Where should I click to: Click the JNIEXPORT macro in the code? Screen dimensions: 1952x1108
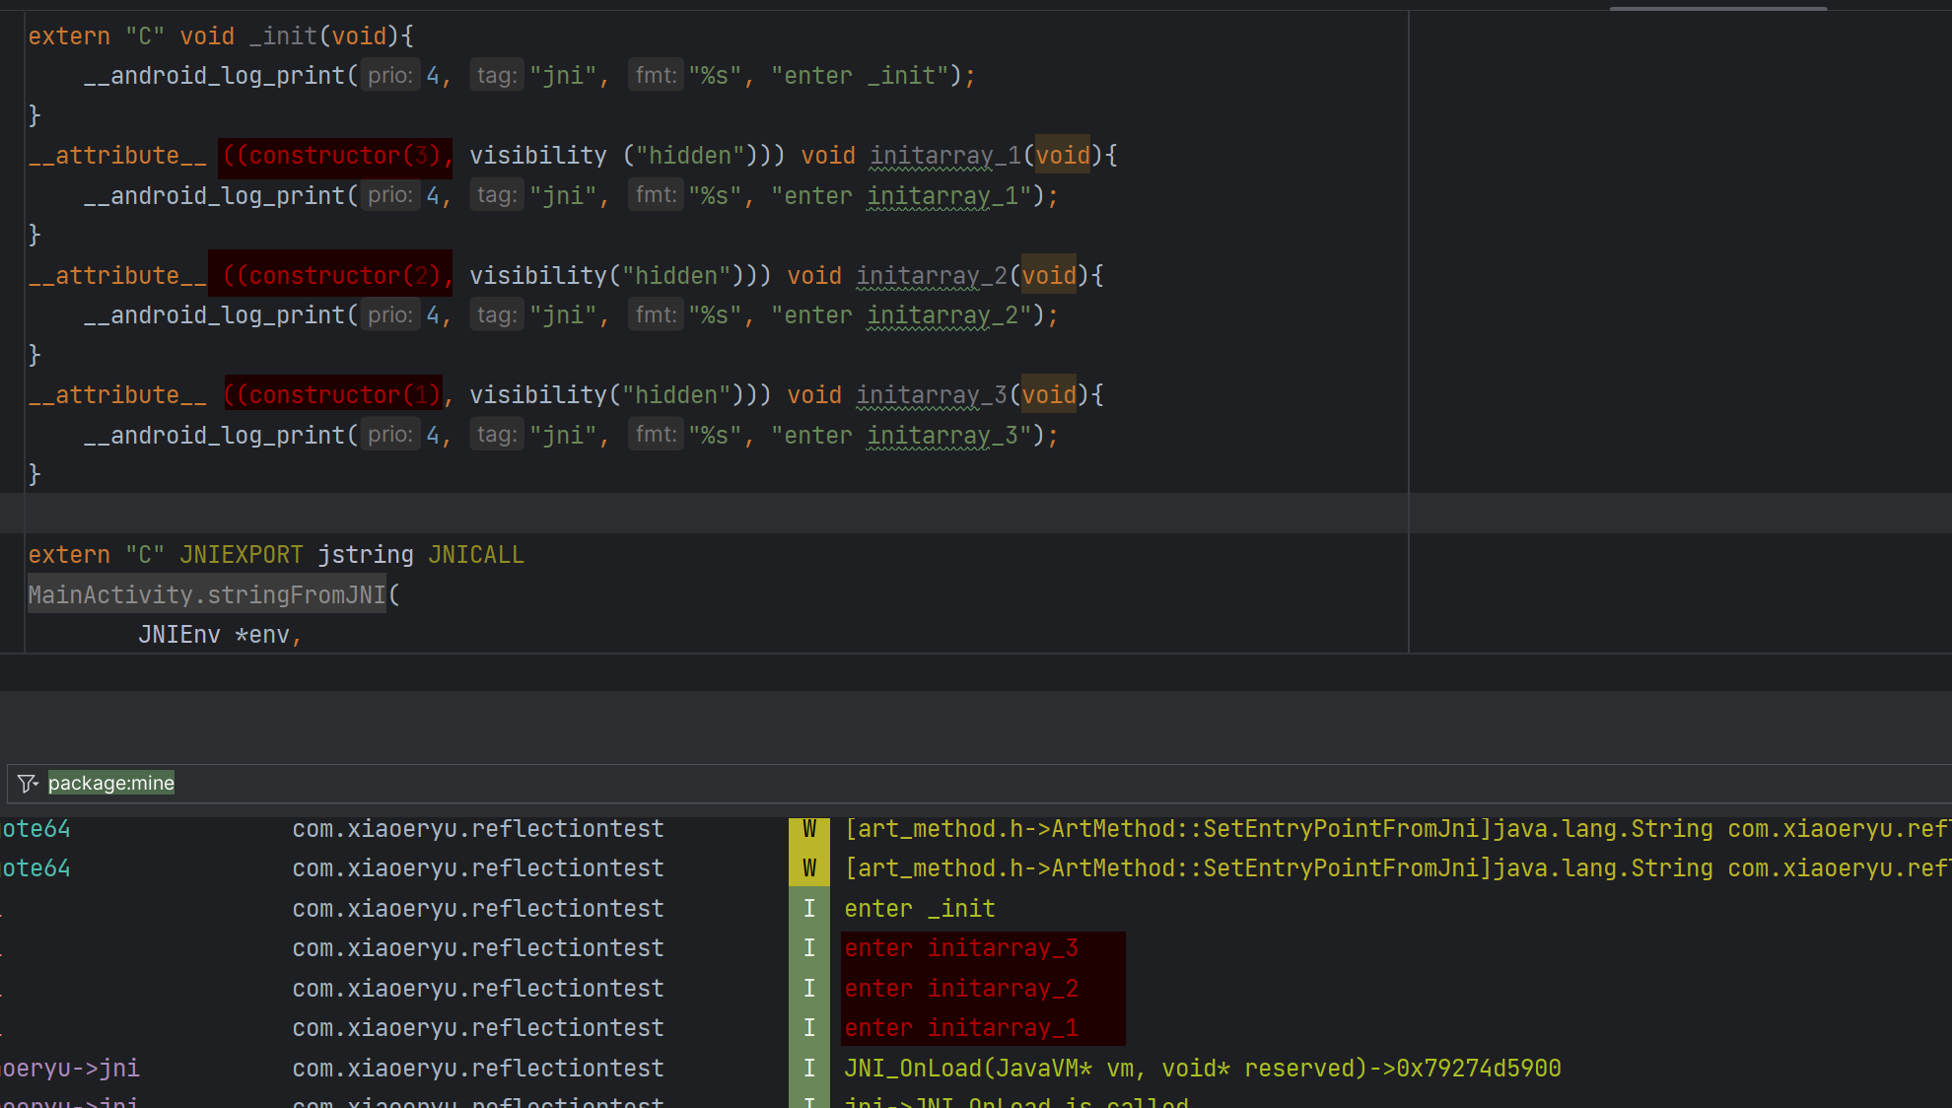click(241, 555)
